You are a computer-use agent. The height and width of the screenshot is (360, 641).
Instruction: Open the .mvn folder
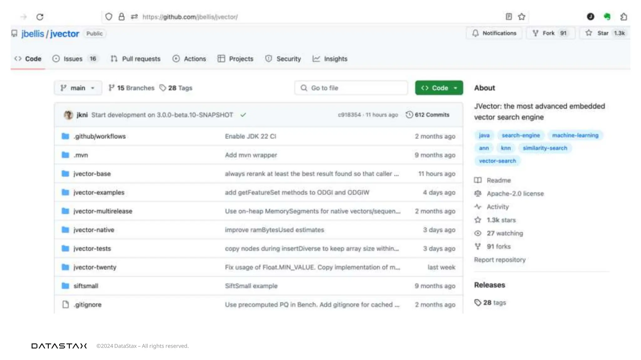coord(81,155)
